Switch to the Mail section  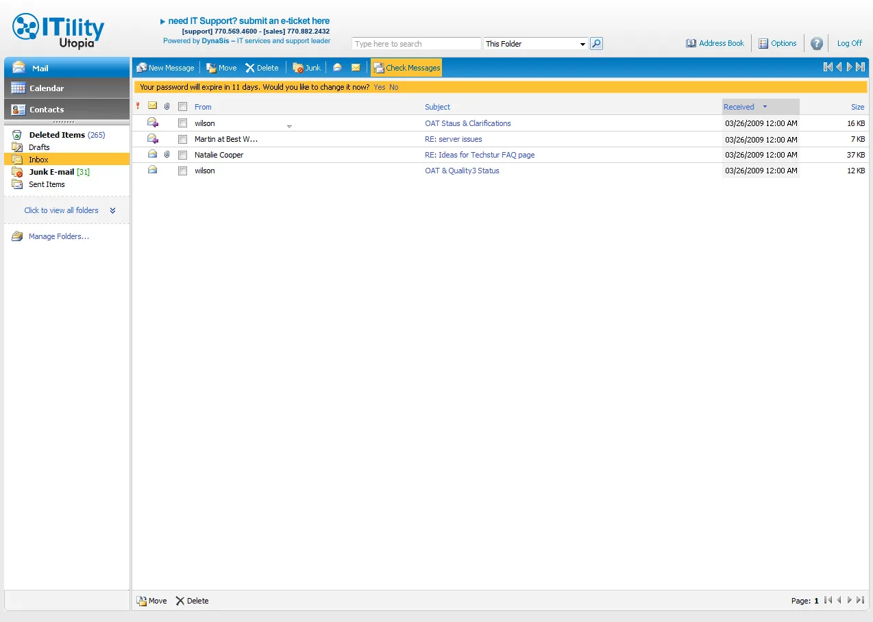[x=67, y=68]
